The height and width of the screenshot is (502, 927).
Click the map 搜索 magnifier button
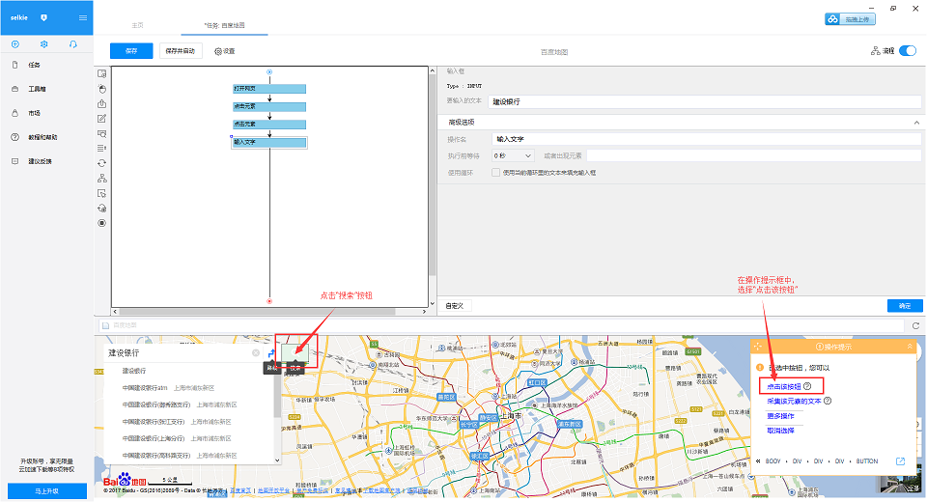(x=295, y=353)
